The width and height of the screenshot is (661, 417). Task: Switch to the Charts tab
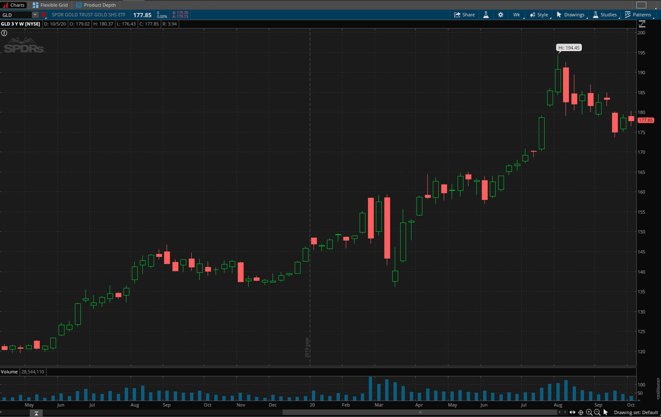click(x=13, y=4)
